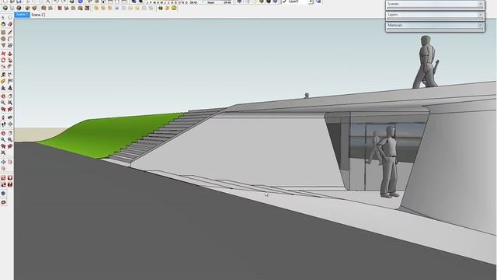
Task: Choose the Line pencil tool
Action: coord(10,33)
